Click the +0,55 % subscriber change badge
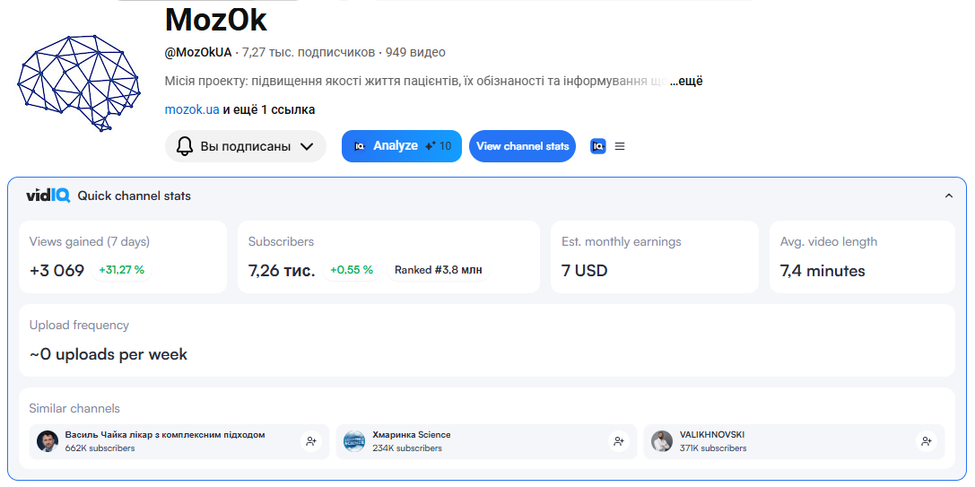This screenshot has width=975, height=487. tap(352, 270)
